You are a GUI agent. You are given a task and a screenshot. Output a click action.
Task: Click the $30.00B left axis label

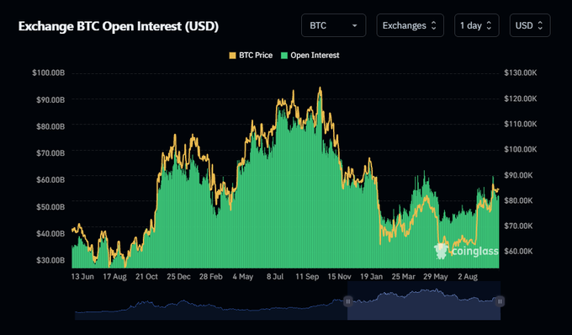[x=50, y=260]
